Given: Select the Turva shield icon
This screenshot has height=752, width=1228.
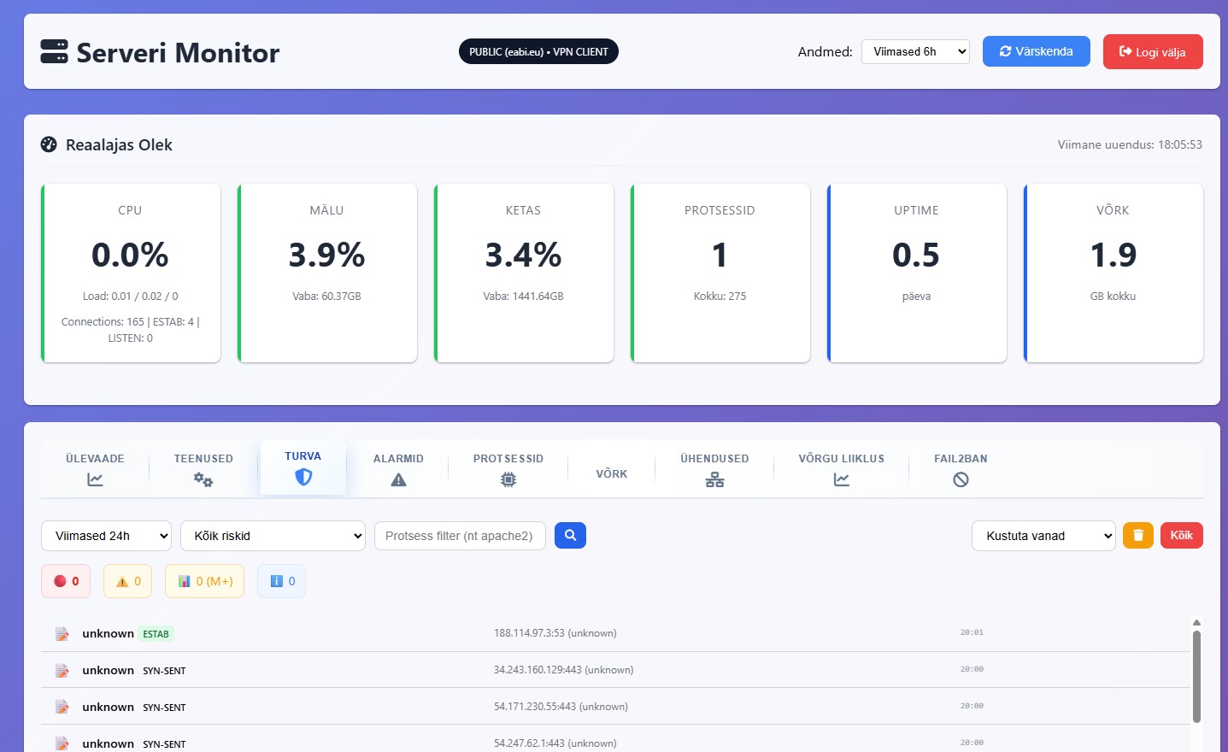Looking at the screenshot, I should (303, 477).
